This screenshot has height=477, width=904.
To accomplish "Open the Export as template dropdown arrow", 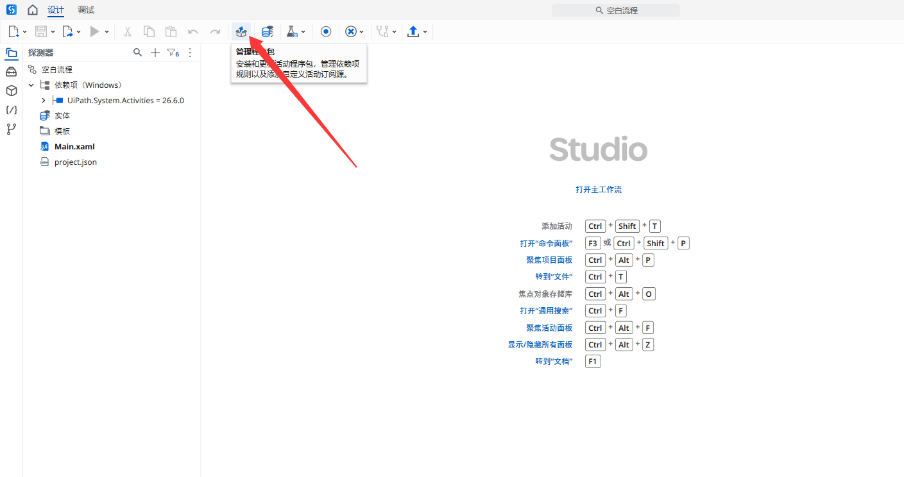I will [79, 31].
